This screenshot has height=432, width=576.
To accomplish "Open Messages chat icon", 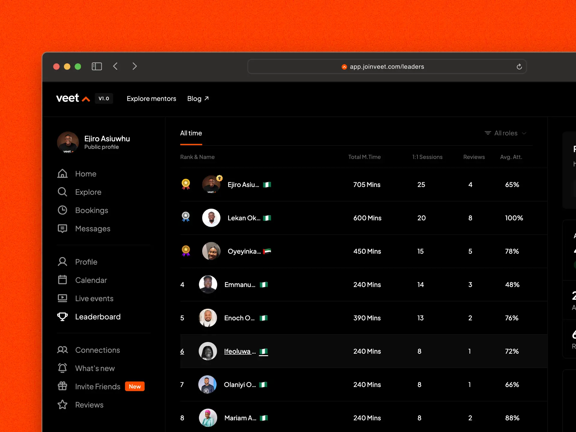I will point(62,229).
